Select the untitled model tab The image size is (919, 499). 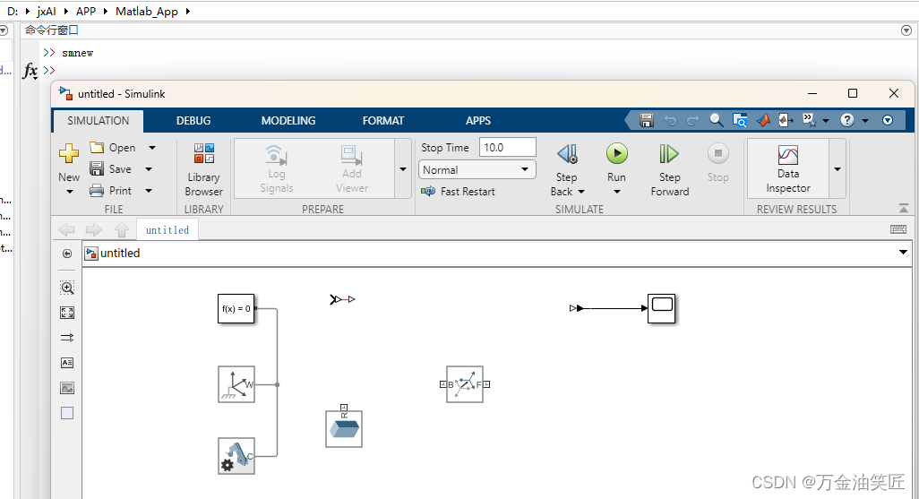point(167,230)
